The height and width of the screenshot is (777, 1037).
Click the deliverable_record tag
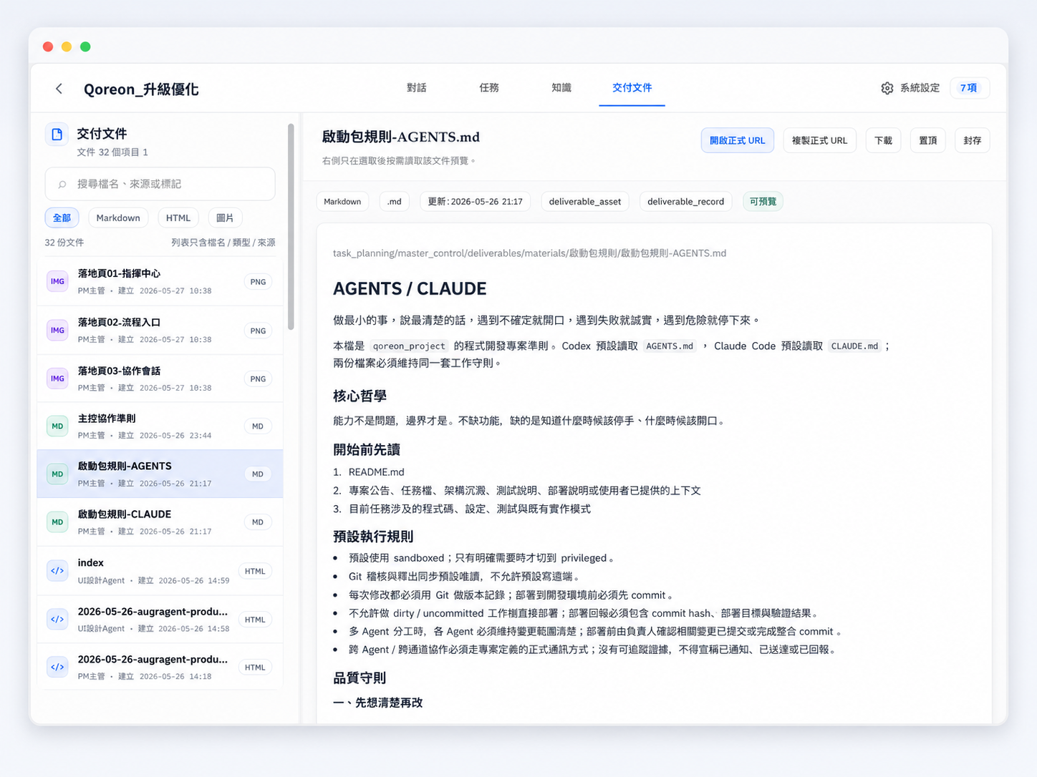pyautogui.click(x=685, y=202)
